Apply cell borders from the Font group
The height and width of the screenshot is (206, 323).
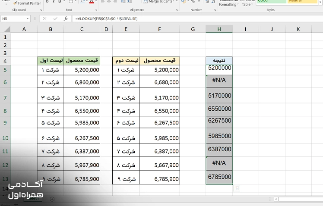click(71, 1)
